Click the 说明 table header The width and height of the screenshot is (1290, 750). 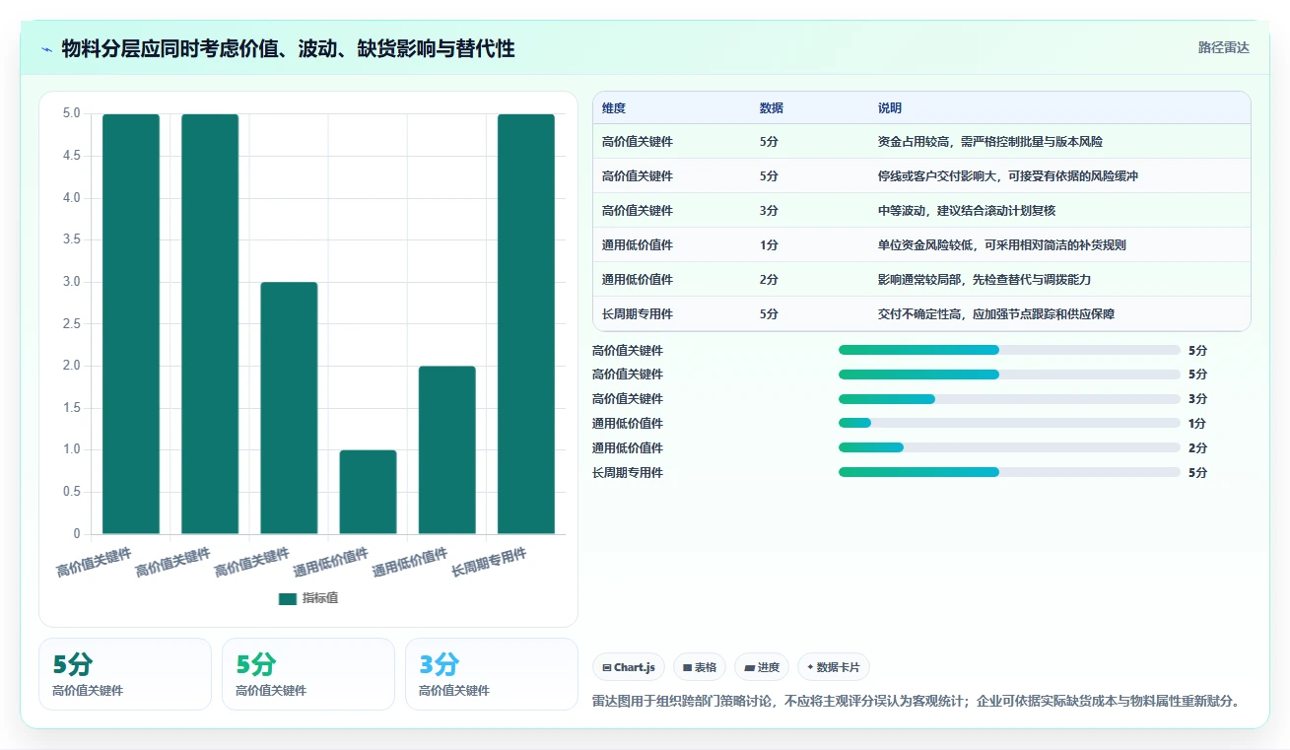(890, 108)
